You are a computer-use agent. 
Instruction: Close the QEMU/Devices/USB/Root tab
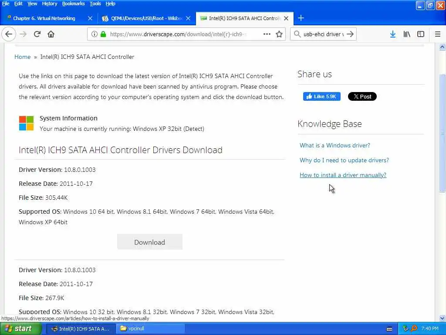tap(188, 18)
